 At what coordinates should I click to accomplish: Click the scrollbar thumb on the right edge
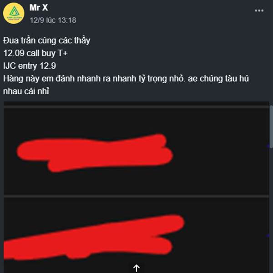pos(271,127)
